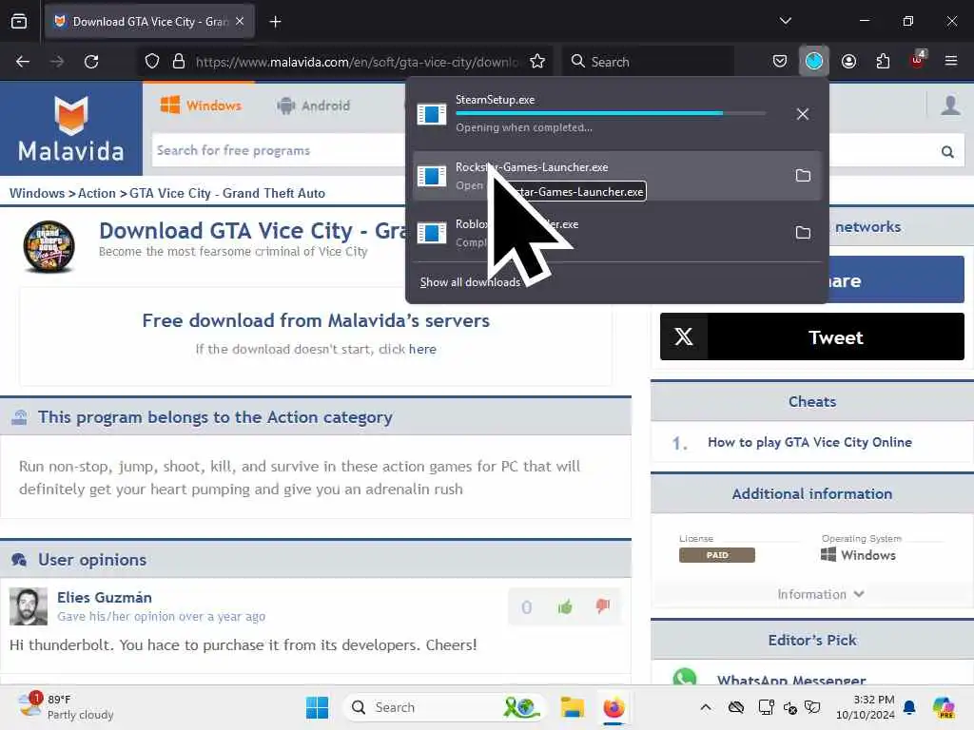This screenshot has width=974, height=730.
Task: Open File Explorer from the taskbar
Action: coord(572,707)
